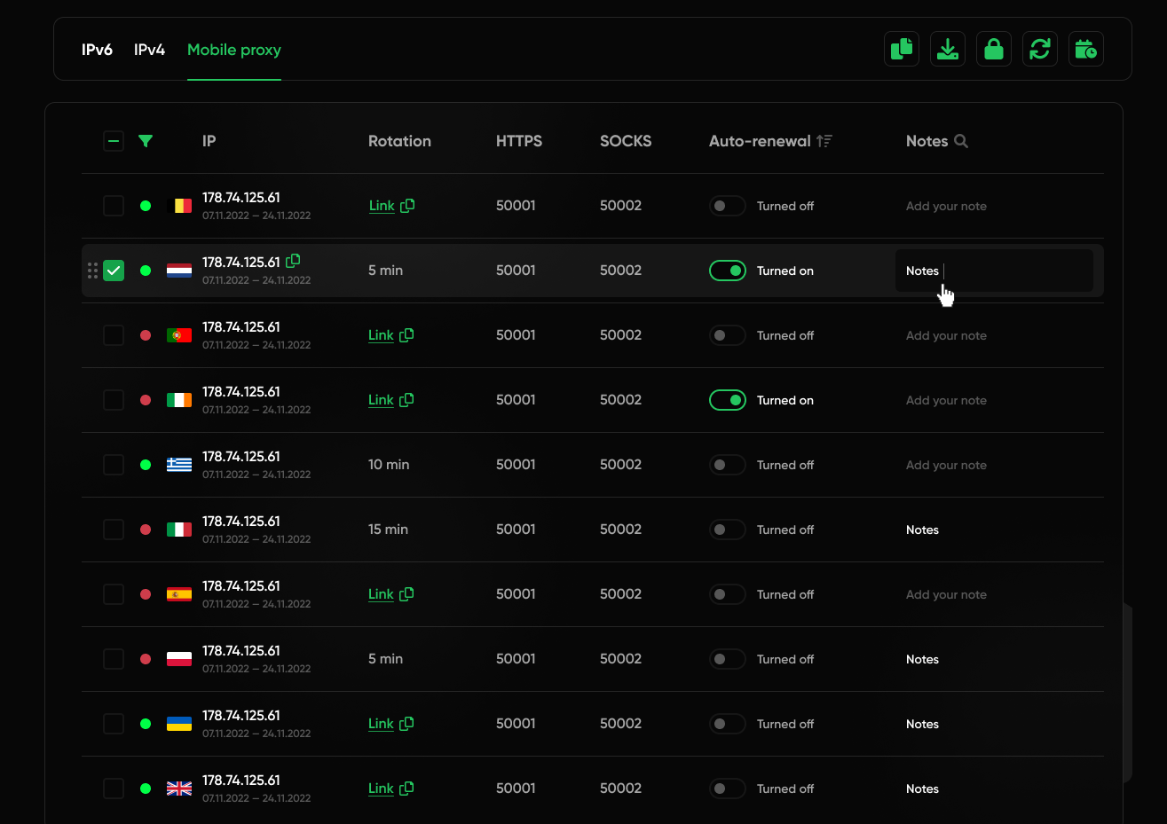Image resolution: width=1167 pixels, height=824 pixels.
Task: Click the padlock icon in top toolbar
Action: tap(994, 49)
